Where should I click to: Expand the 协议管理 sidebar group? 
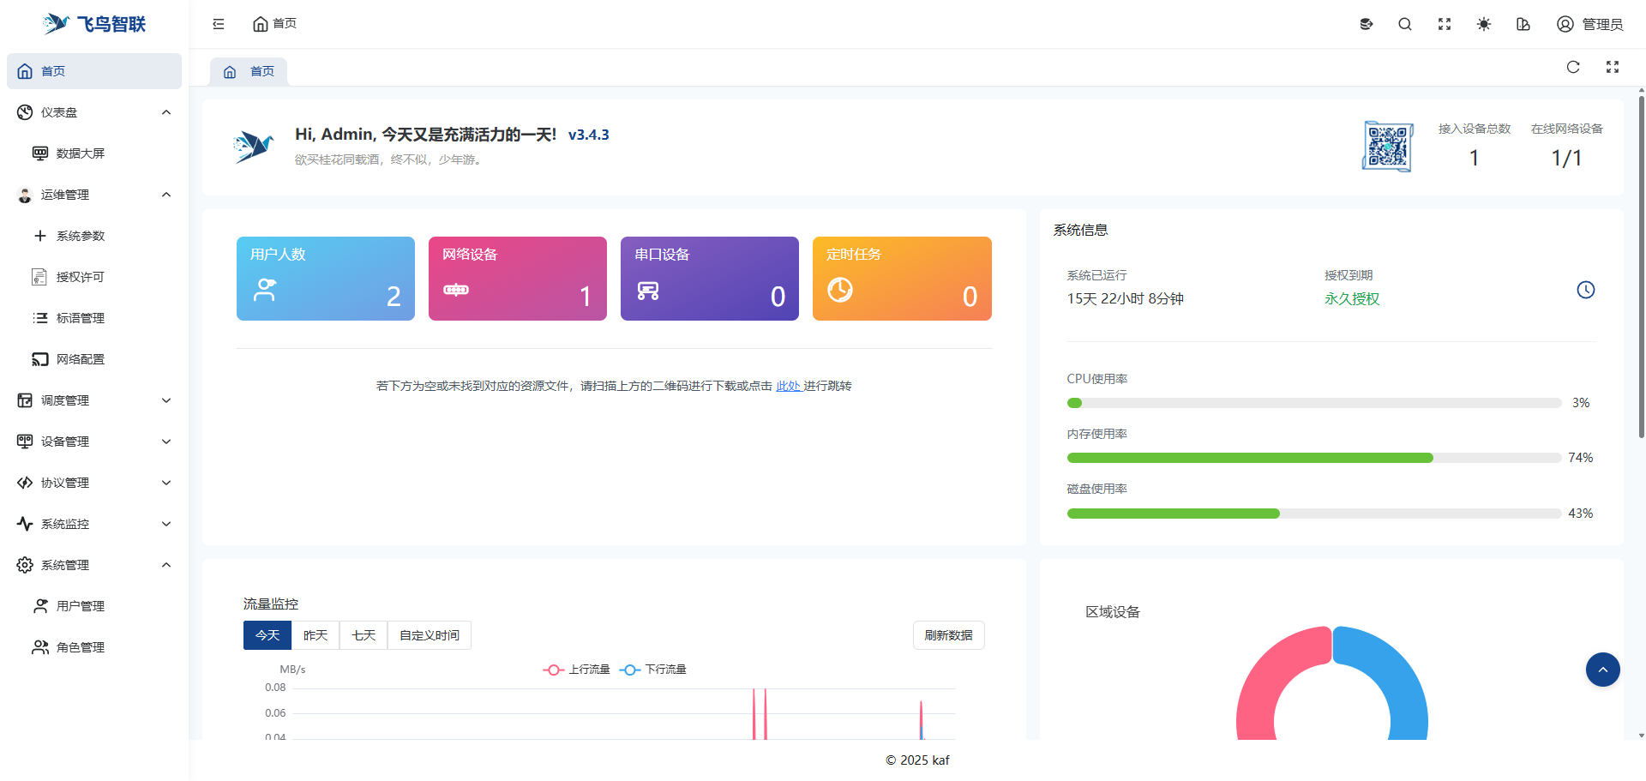click(x=94, y=483)
